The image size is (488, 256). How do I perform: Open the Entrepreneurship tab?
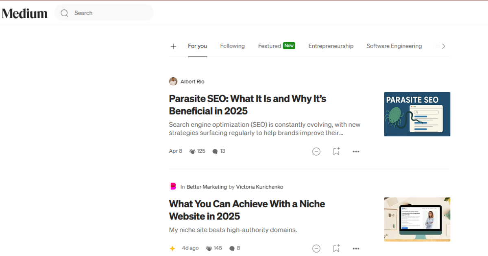click(331, 46)
